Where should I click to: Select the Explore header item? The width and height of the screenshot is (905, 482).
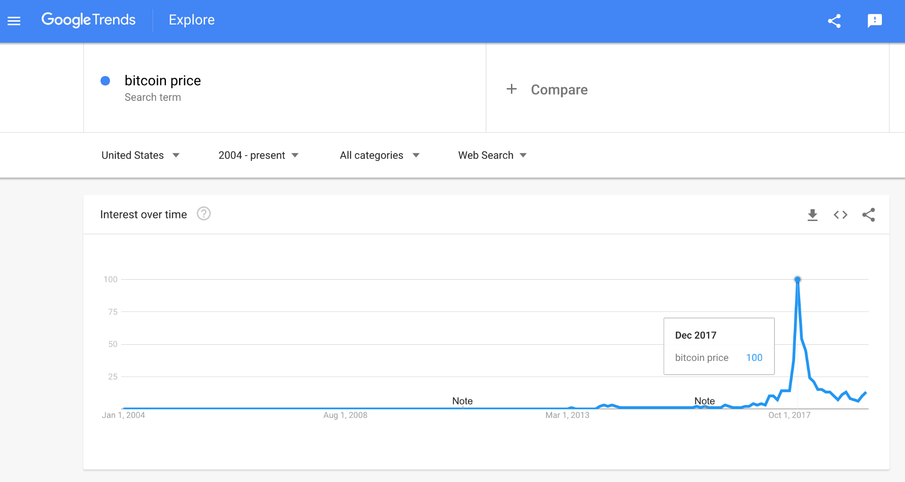point(192,20)
